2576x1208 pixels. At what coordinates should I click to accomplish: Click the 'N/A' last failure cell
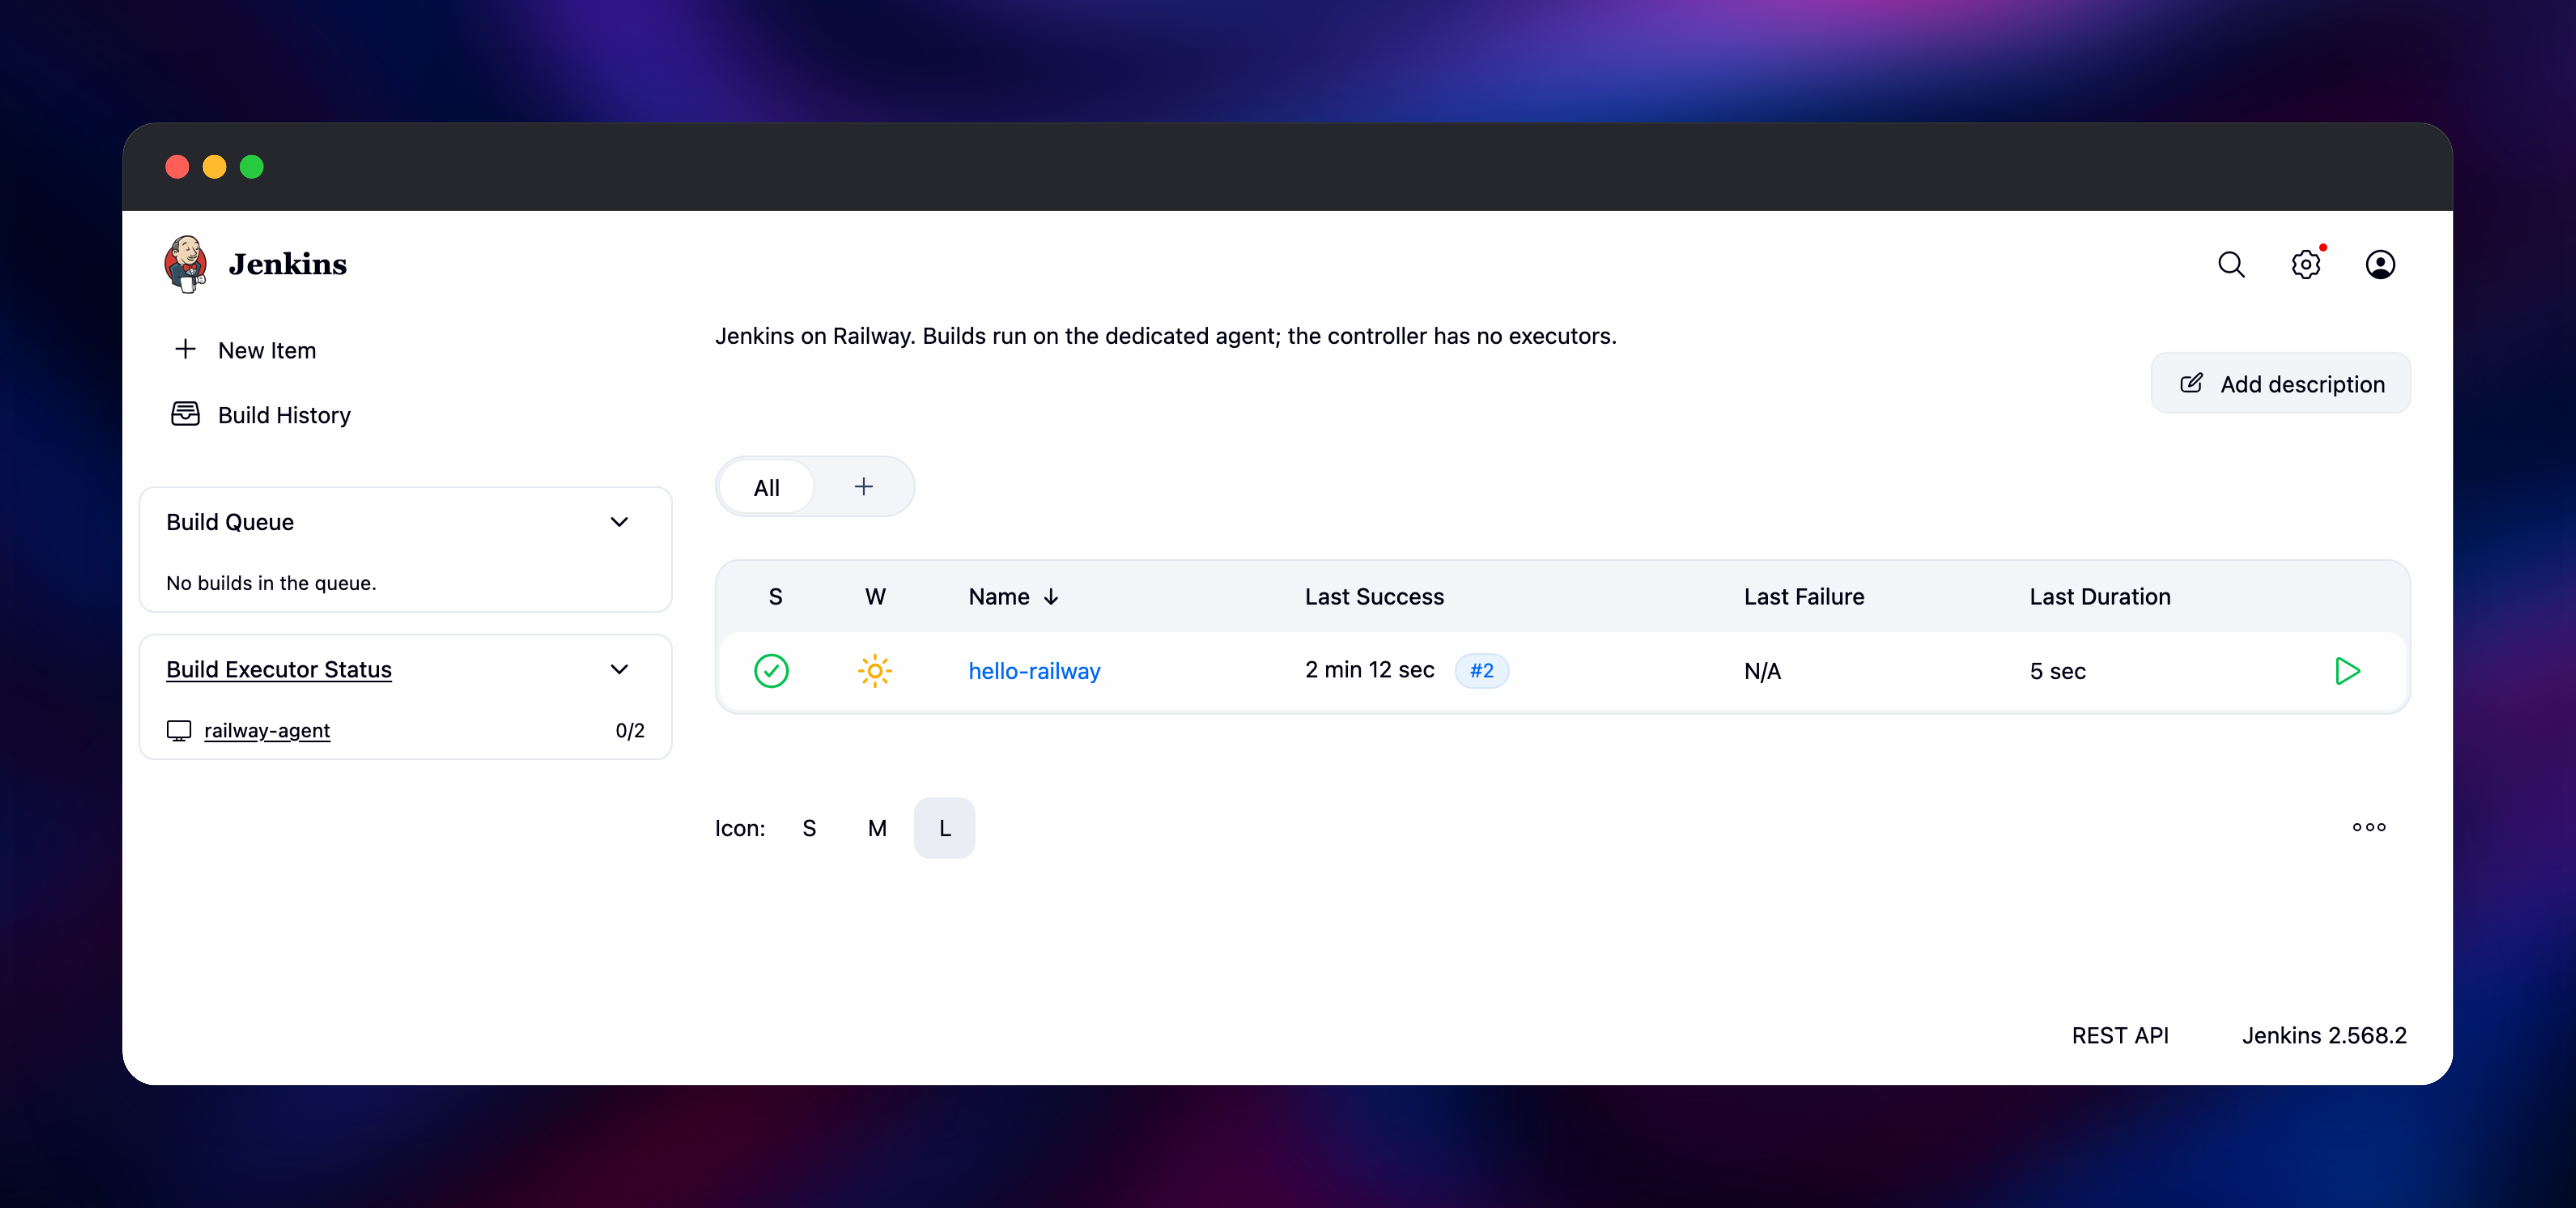1762,671
